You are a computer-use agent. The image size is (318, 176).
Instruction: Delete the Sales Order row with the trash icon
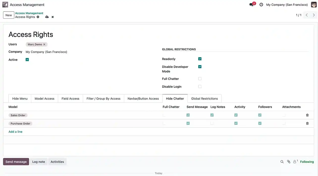[307, 115]
